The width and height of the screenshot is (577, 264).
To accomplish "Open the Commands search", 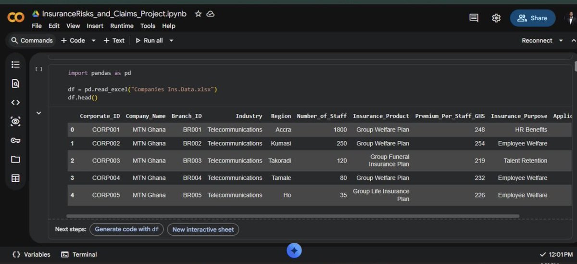I will 32,40.
